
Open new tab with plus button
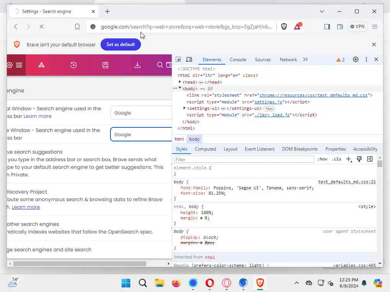point(107,11)
